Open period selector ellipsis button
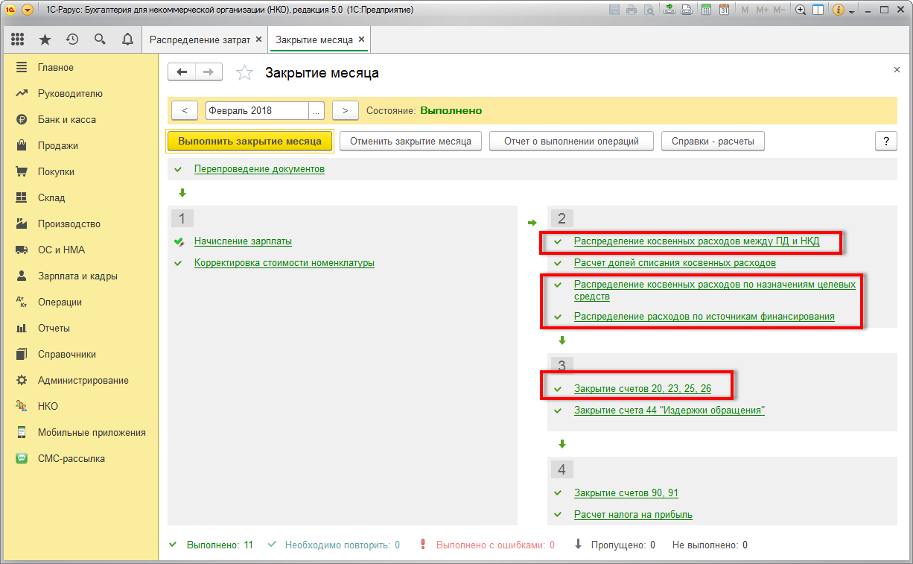 point(316,110)
